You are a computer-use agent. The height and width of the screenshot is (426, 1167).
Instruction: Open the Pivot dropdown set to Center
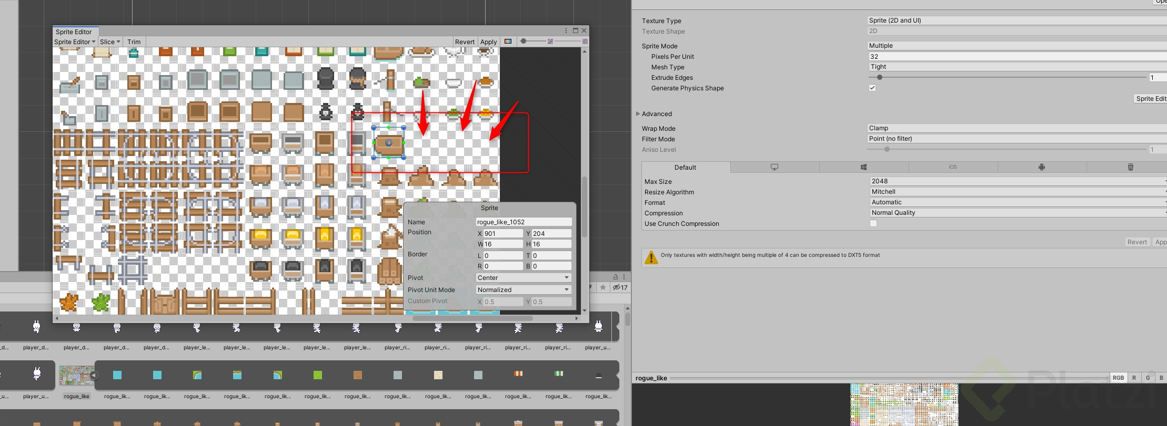[524, 278]
